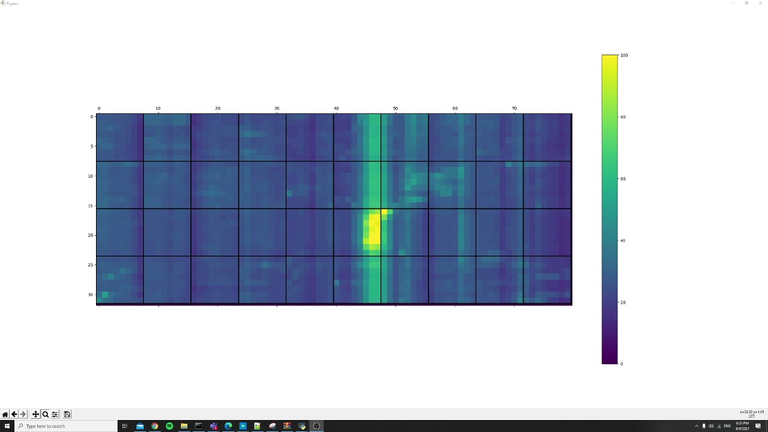The image size is (768, 432).
Task: Open Spotify from the taskbar
Action: tap(169, 426)
